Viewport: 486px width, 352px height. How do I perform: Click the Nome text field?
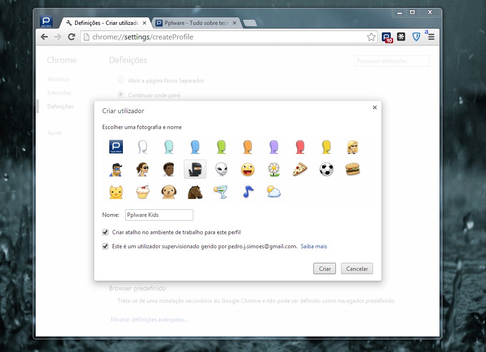click(159, 215)
